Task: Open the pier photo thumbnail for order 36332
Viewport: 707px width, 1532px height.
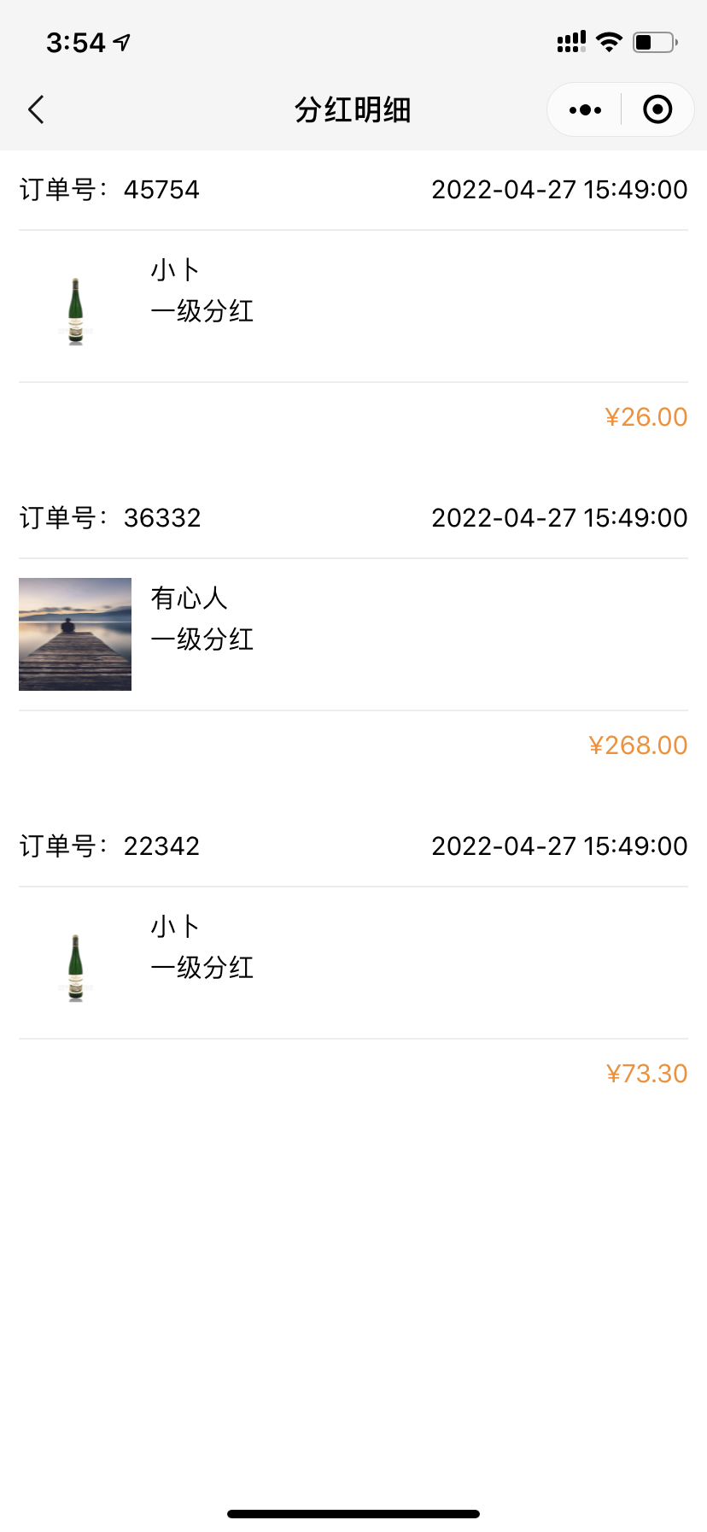Action: (x=75, y=634)
